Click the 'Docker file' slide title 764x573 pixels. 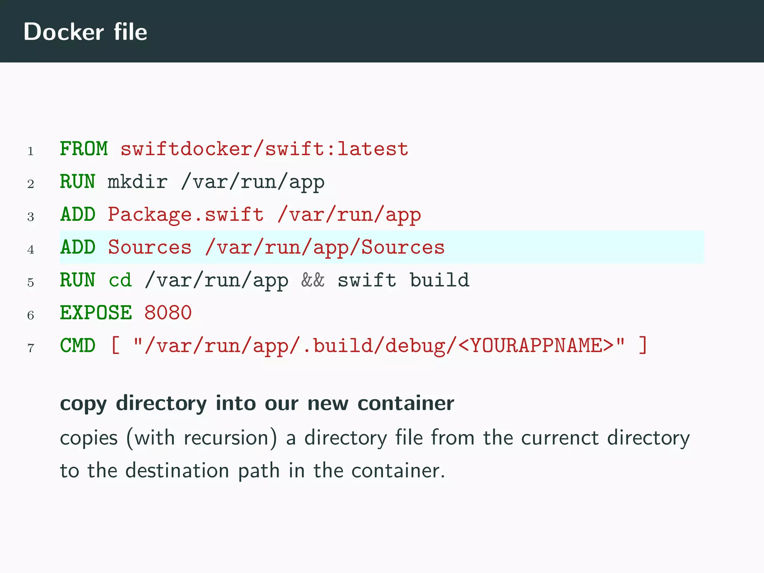tap(85, 32)
